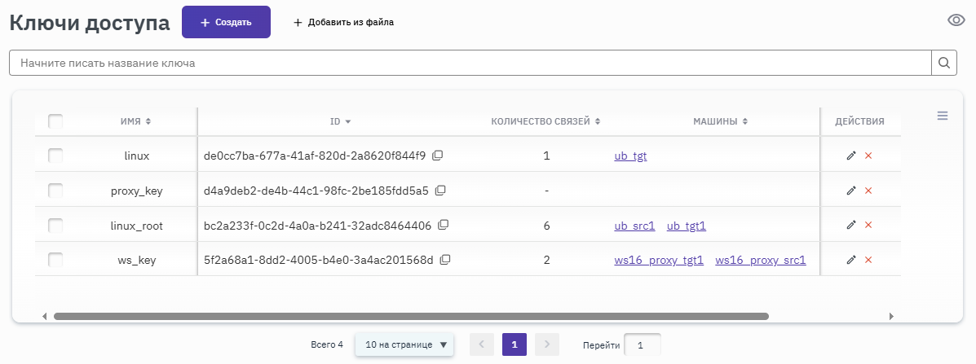Copy the proxy_key ID to clipboard
Screen dimensions: 976x364
click(440, 191)
